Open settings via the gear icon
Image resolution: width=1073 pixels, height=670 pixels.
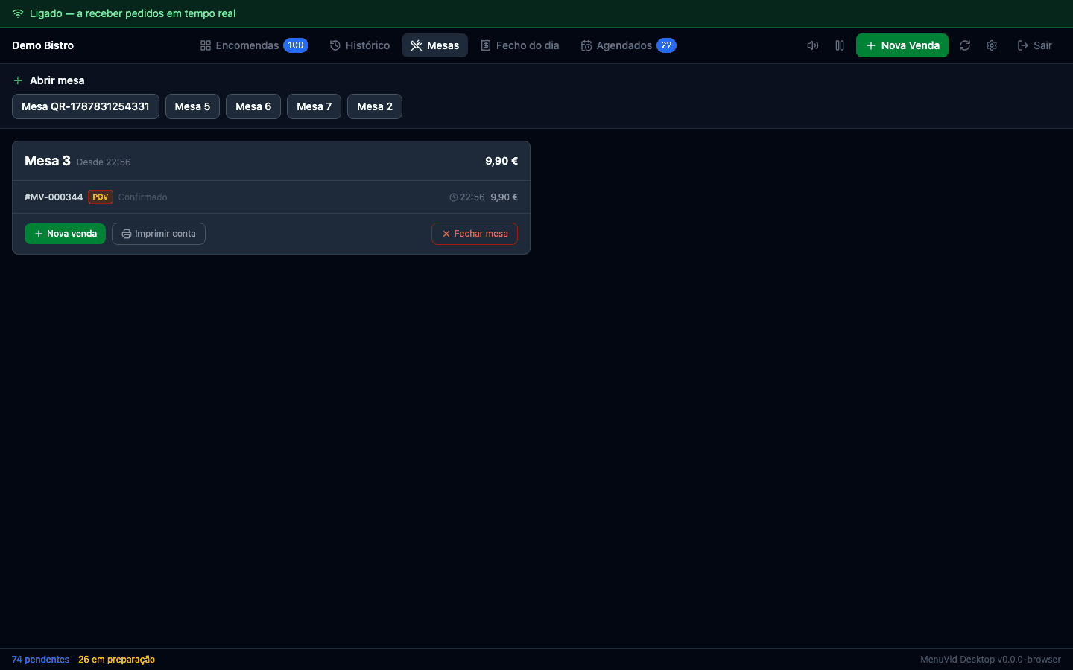point(992,45)
